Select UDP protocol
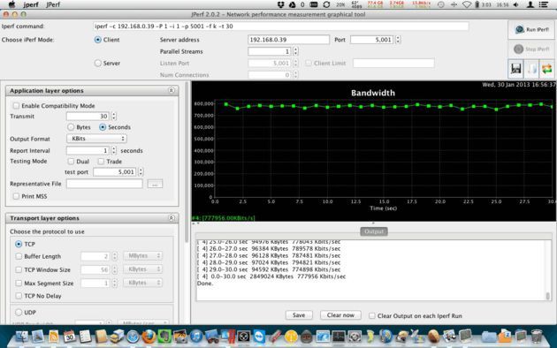 pyautogui.click(x=19, y=312)
